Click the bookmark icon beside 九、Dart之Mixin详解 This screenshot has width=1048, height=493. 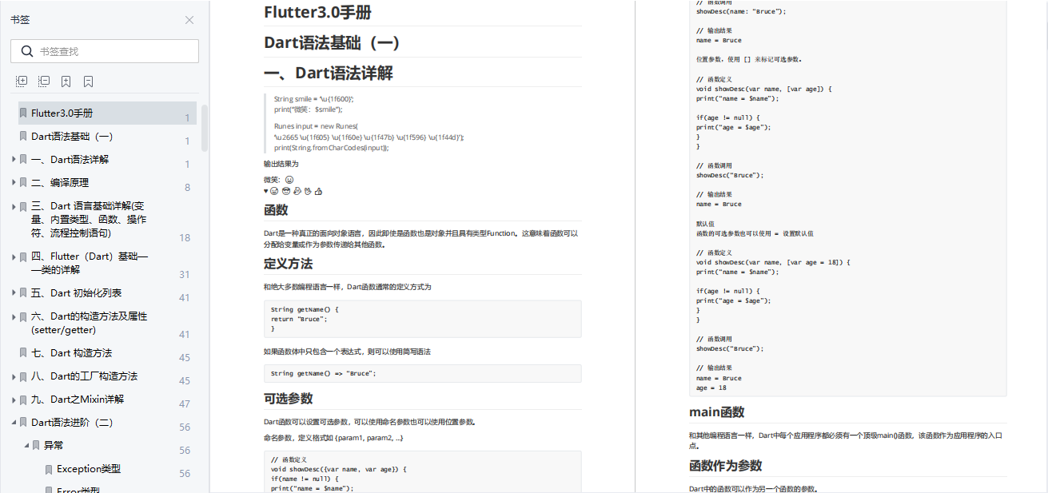[24, 399]
